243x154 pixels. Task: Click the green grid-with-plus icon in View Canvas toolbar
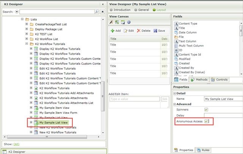tap(117, 22)
